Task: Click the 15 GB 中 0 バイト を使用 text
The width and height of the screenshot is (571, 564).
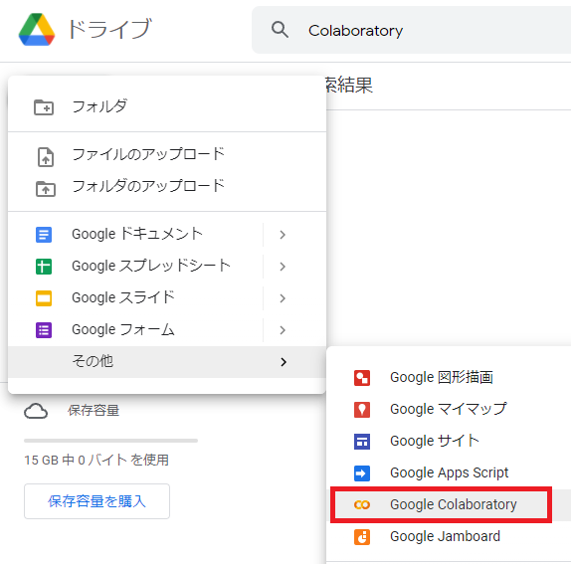Action: click(x=96, y=461)
